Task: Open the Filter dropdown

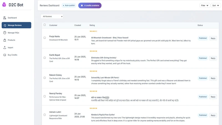Action: [x=205, y=5]
